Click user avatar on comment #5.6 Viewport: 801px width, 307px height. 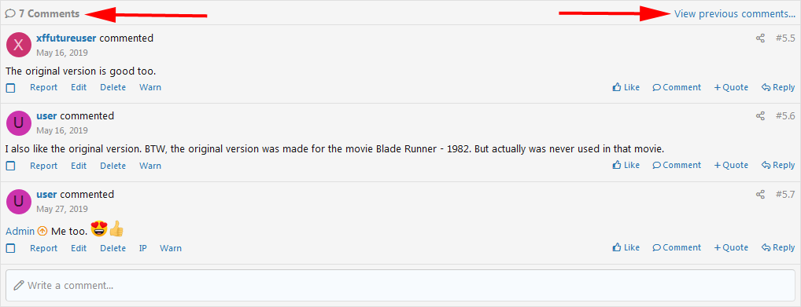[x=19, y=123]
